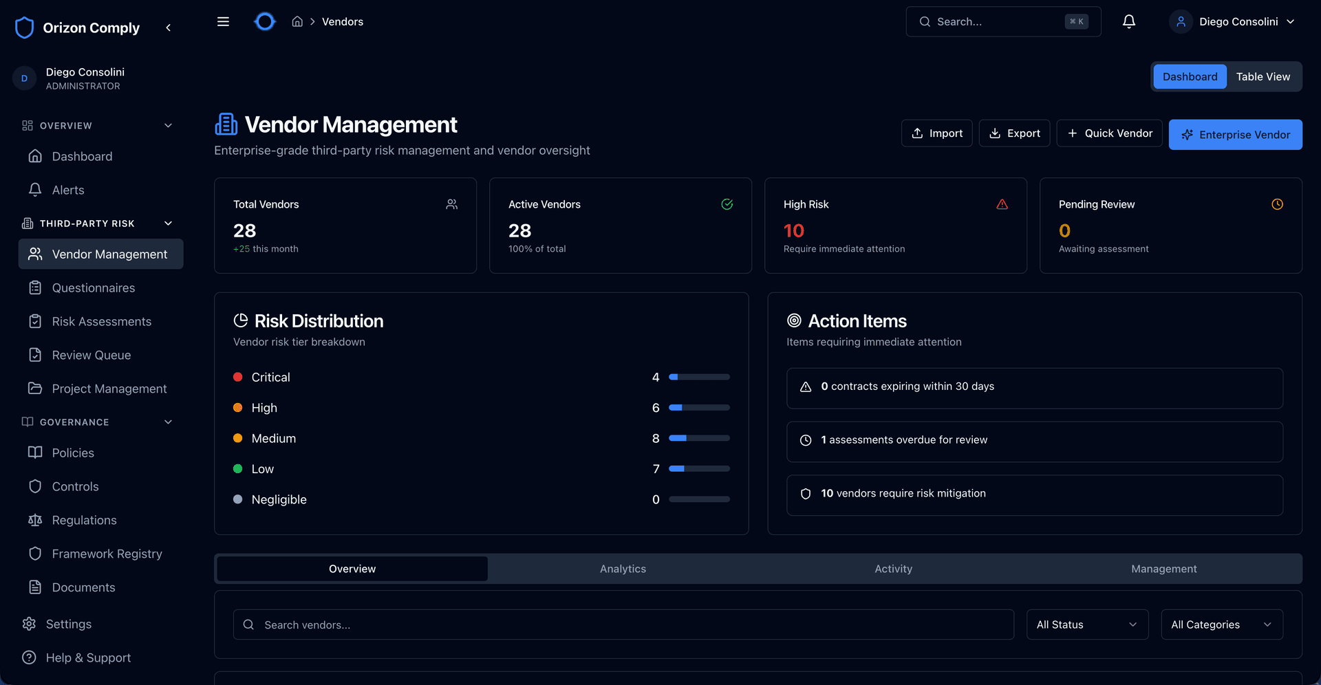The image size is (1321, 685).
Task: Select the Dashboard view toggle
Action: (x=1190, y=76)
